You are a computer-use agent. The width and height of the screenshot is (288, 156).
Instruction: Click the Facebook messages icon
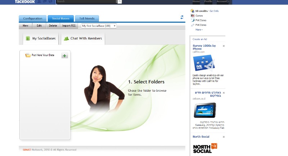45,1
